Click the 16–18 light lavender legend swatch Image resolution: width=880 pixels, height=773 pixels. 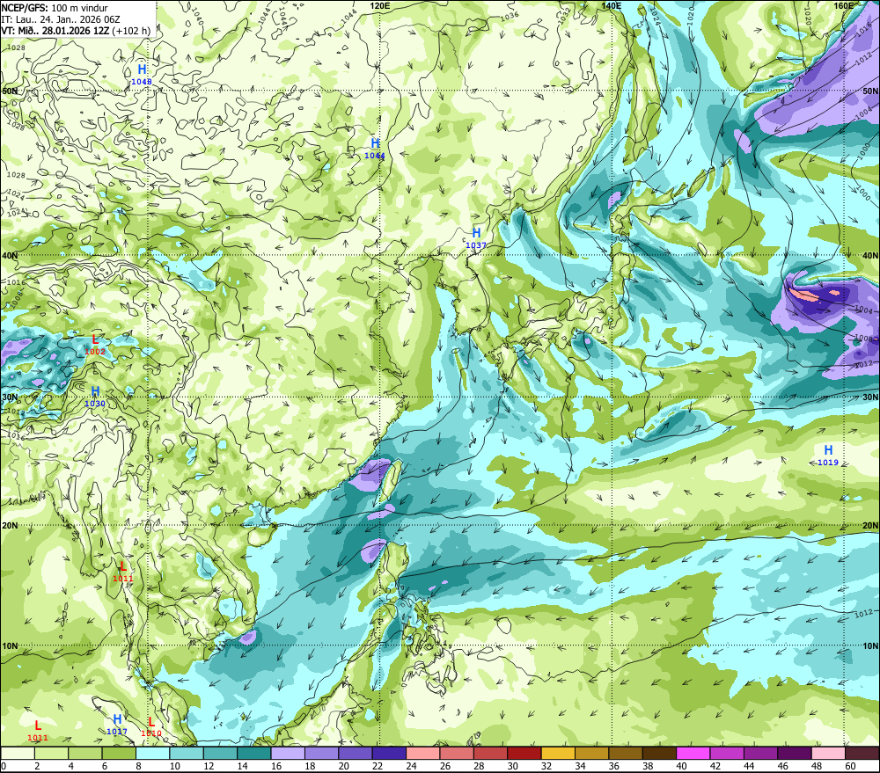(x=288, y=753)
